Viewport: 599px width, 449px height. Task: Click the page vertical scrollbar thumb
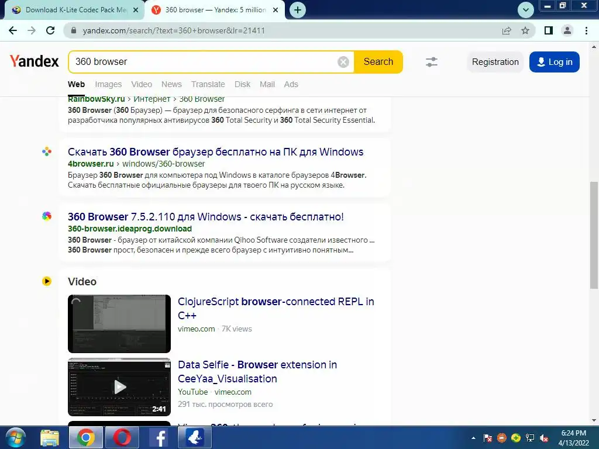click(x=594, y=235)
